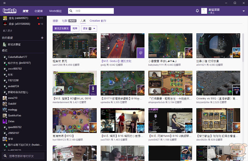The height and width of the screenshot is (161, 248).
Task: Open alex0920x Hearthstone stream thumbnail
Action: click(218, 121)
